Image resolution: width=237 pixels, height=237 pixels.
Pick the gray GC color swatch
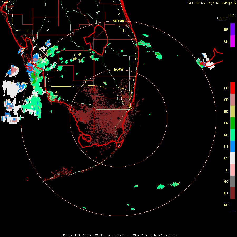click(233, 181)
